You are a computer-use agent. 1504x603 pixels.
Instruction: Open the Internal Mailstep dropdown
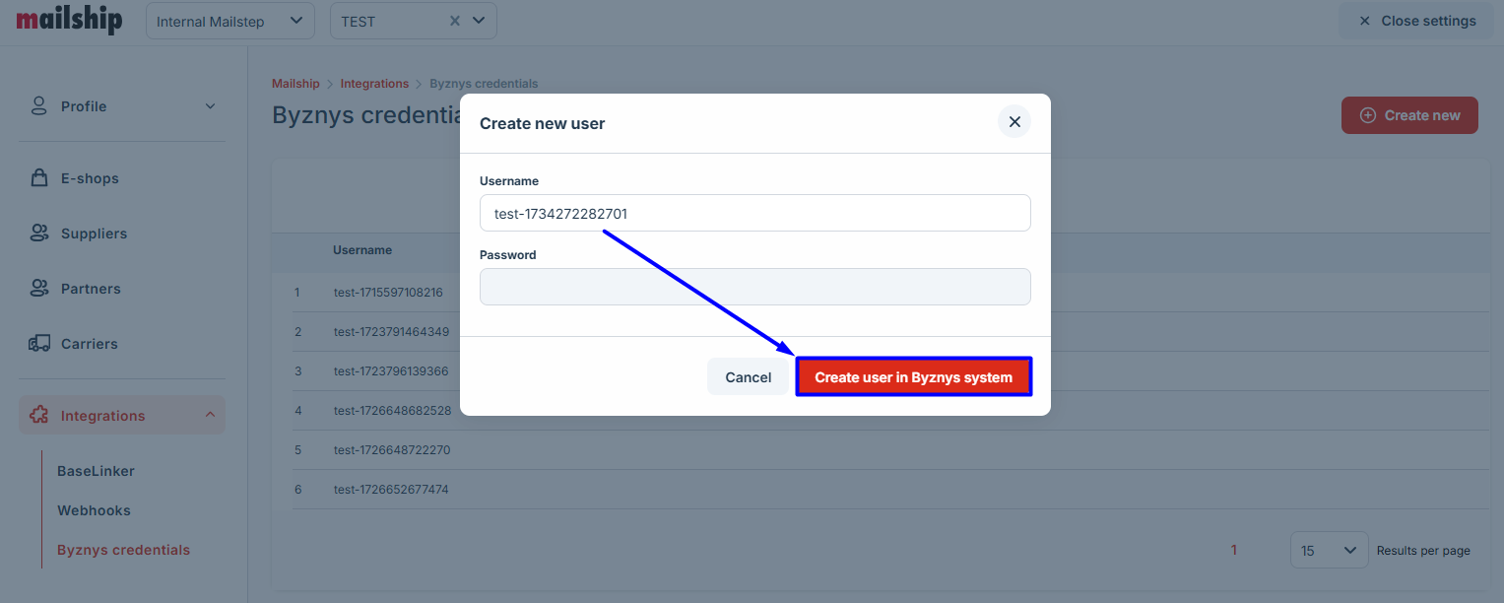pos(229,21)
